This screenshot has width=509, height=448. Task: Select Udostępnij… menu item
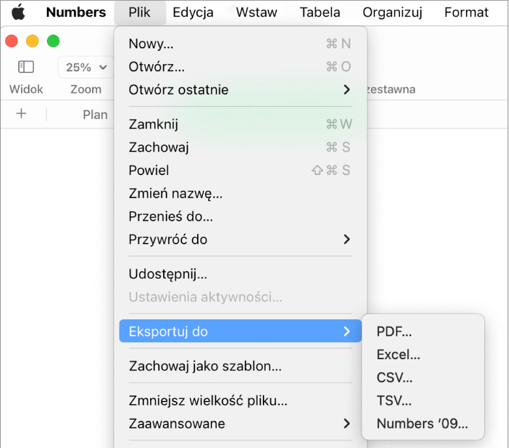240,274
